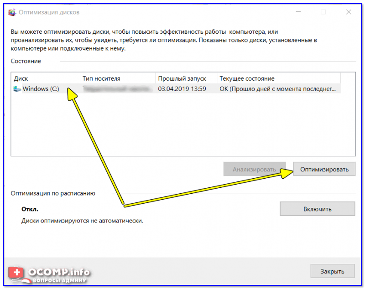Click the ОК (Прошло дней…) status cell
This screenshot has width=365, height=289.
point(277,89)
